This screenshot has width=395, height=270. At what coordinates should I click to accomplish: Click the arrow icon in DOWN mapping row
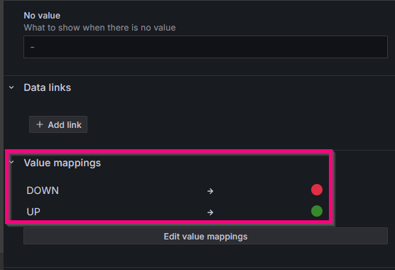210,191
